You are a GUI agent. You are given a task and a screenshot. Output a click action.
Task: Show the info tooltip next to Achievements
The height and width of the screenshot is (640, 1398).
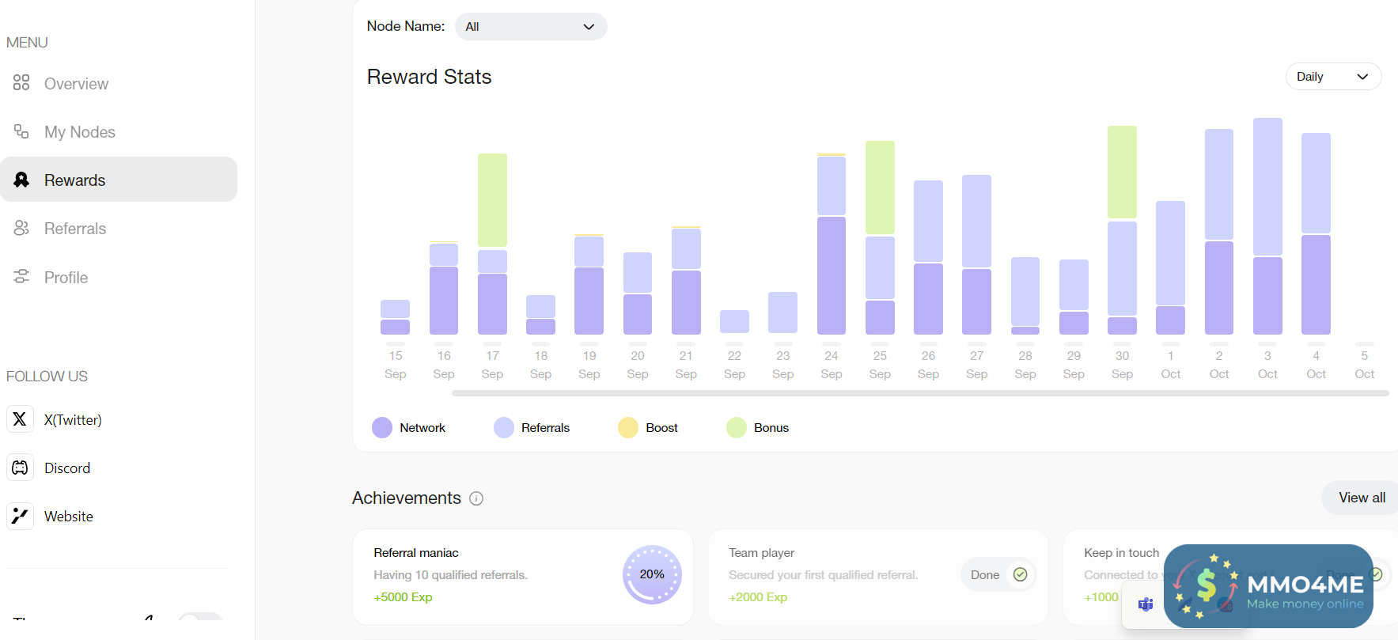pos(476,498)
